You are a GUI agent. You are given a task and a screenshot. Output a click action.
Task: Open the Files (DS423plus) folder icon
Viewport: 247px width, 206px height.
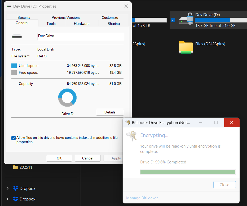click(186, 47)
